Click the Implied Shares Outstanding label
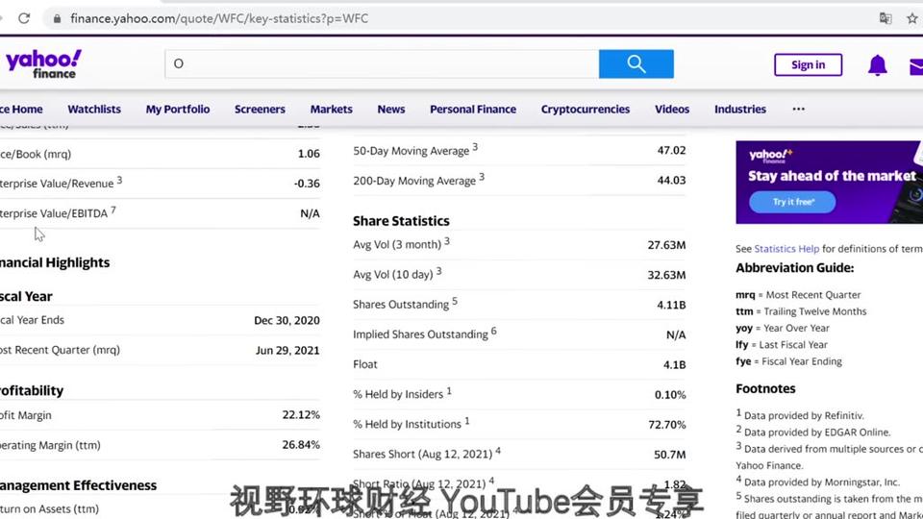 point(420,334)
